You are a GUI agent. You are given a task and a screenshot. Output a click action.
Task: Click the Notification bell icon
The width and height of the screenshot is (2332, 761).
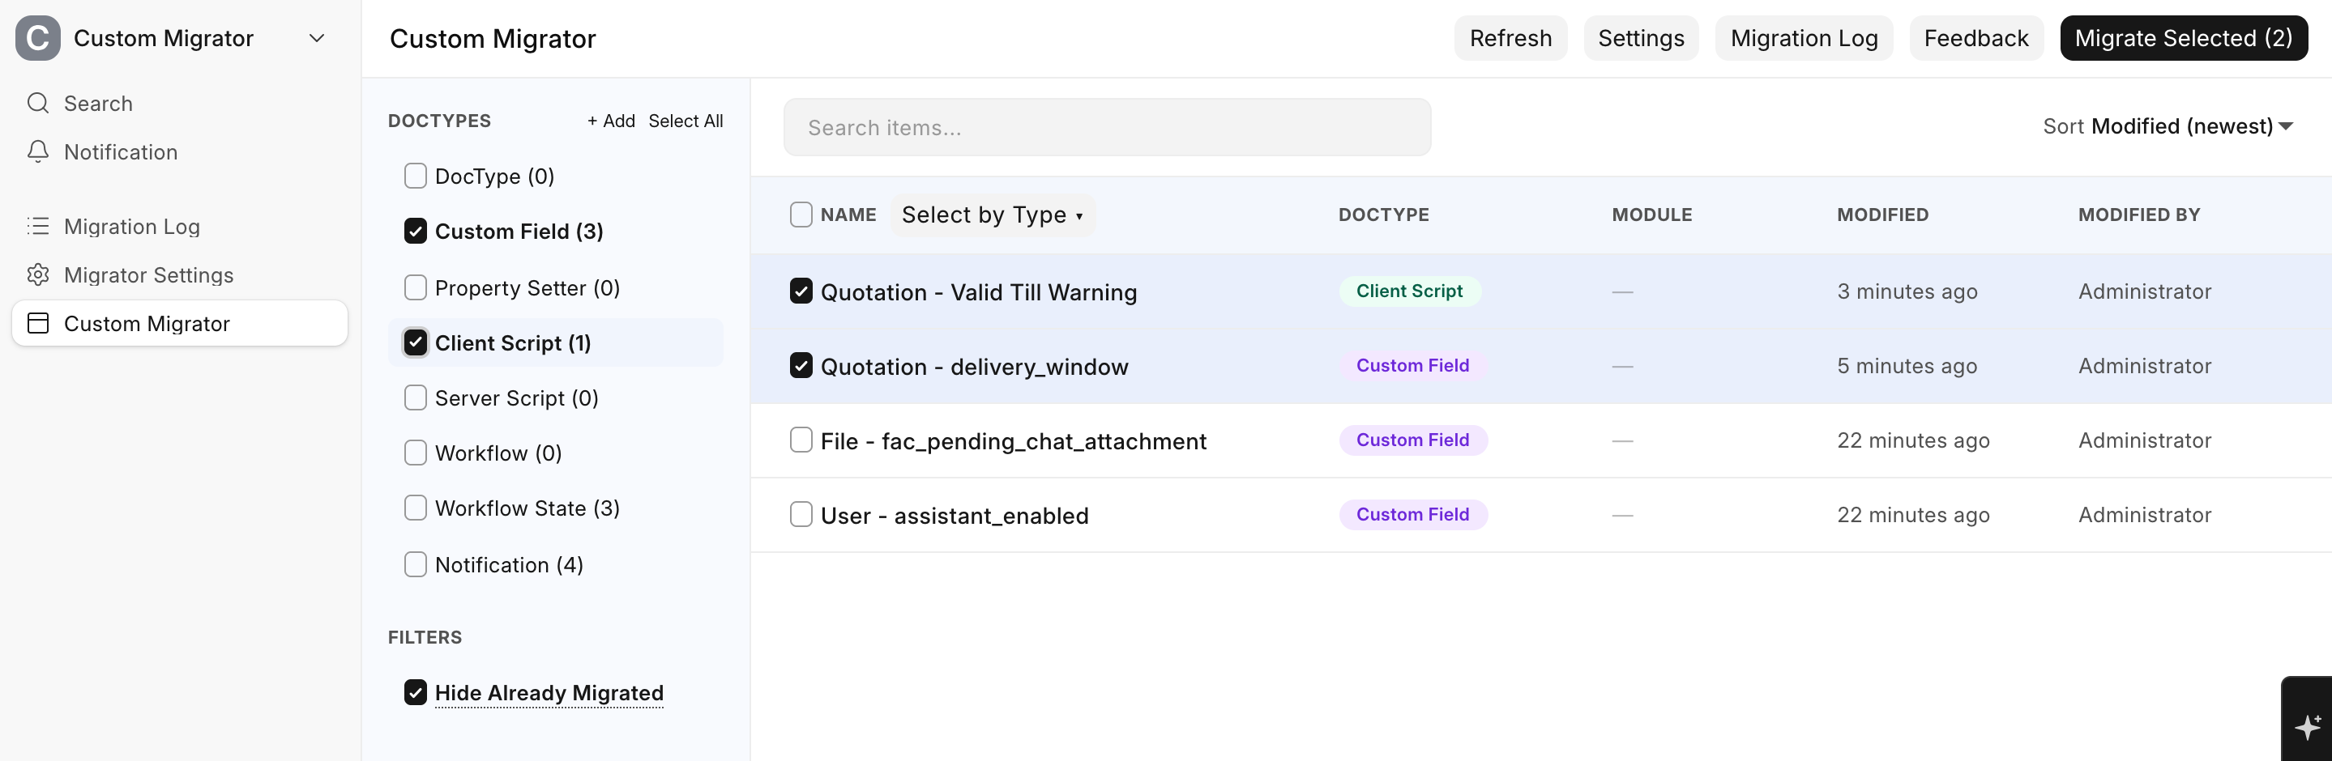(38, 152)
